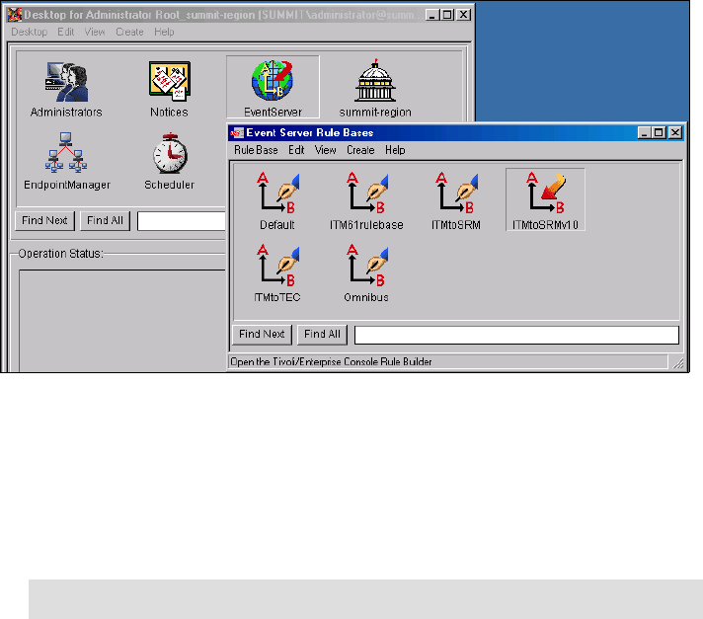Focus the search field in Rule Bases window
This screenshot has width=703, height=619.
[516, 336]
